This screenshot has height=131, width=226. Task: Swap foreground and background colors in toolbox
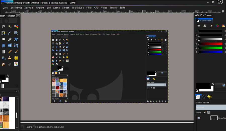coord(8,75)
